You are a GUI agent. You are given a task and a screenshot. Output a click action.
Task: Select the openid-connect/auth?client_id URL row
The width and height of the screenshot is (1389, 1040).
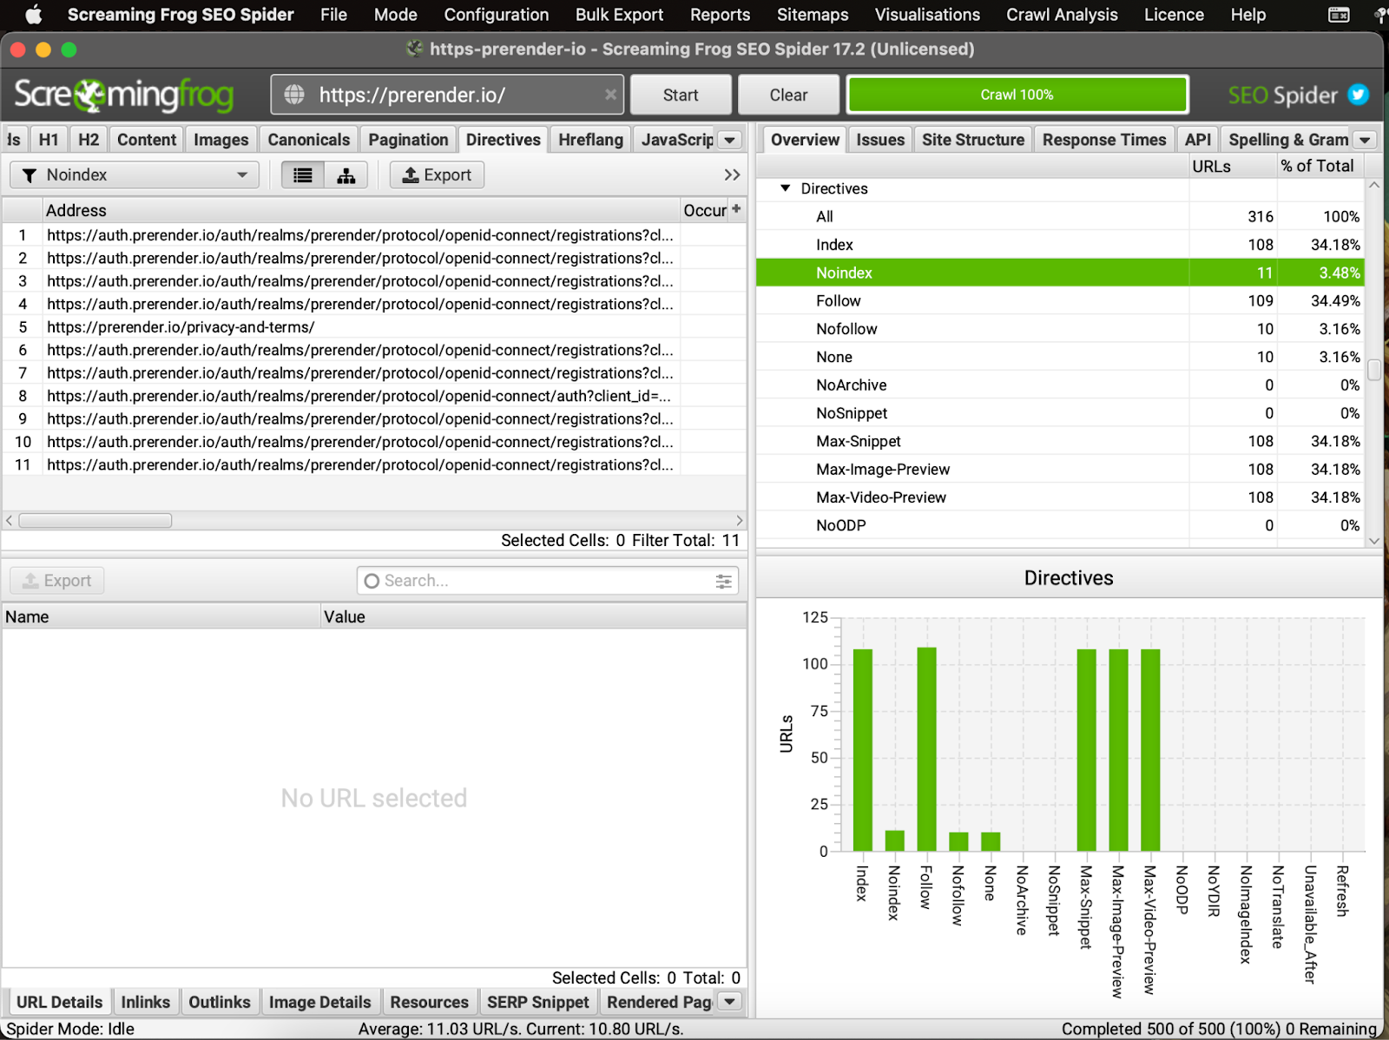tap(374, 396)
